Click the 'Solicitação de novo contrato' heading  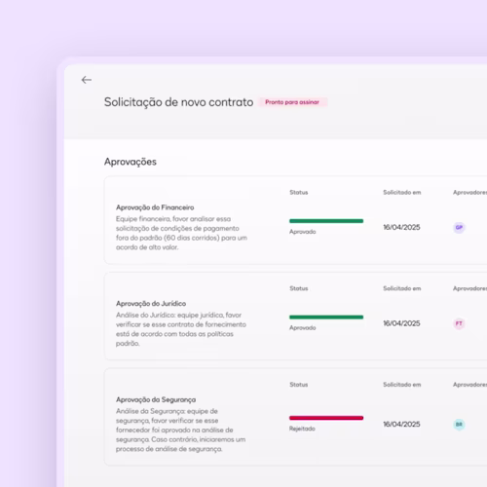[x=178, y=102]
